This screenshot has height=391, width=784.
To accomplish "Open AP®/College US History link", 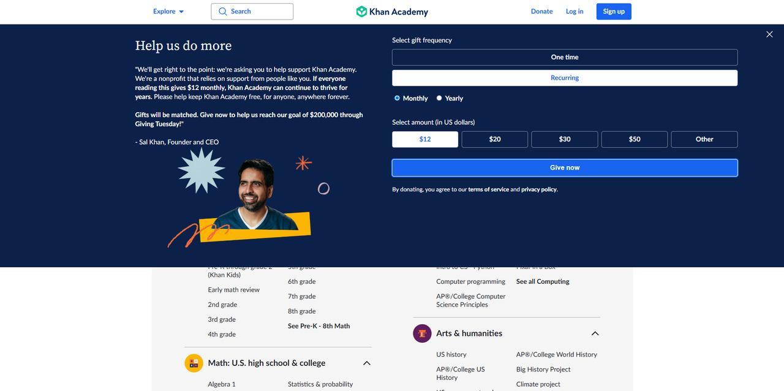I will pyautogui.click(x=461, y=373).
